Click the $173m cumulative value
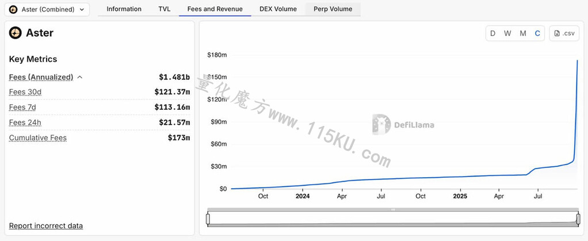Image resolution: width=588 pixels, height=241 pixels. pos(179,137)
